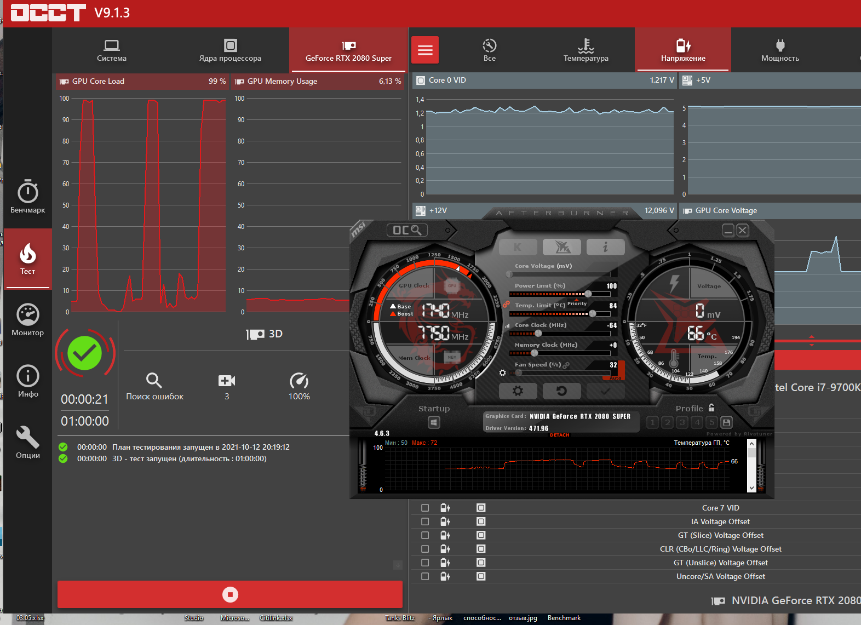Select Afterburner profile slot 2
861x625 pixels.
[x=667, y=422]
